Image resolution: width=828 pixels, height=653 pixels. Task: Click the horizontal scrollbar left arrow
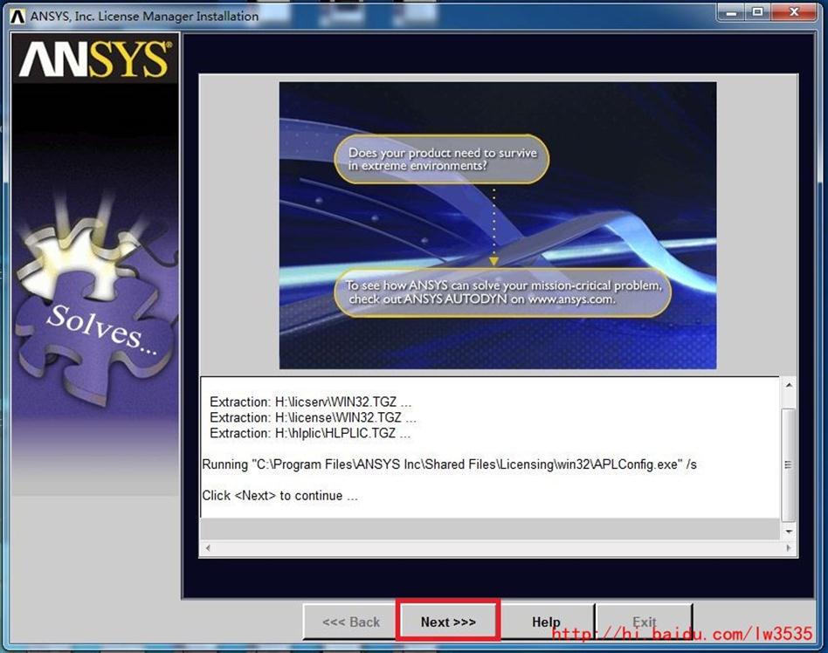tap(208, 548)
